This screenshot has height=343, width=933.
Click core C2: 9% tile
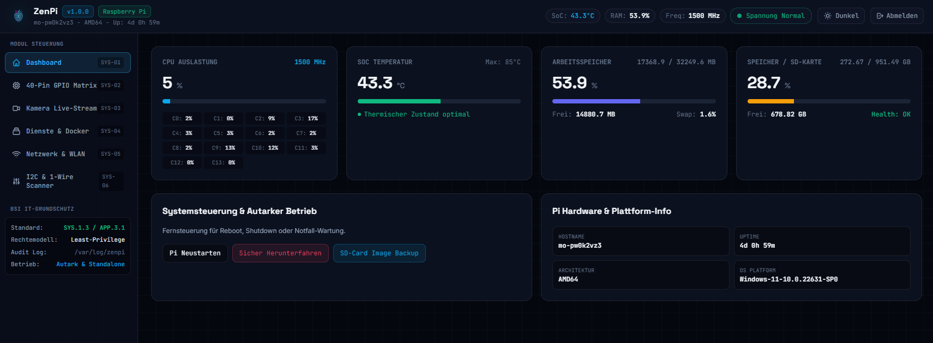tap(265, 118)
